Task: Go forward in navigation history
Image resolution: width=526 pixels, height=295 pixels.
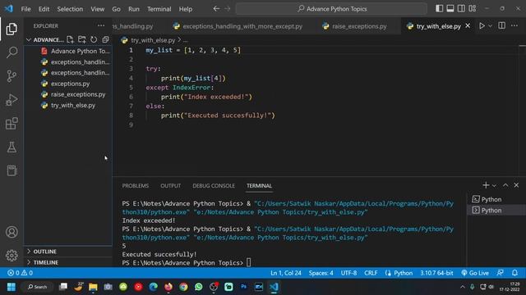Action: tap(228, 9)
